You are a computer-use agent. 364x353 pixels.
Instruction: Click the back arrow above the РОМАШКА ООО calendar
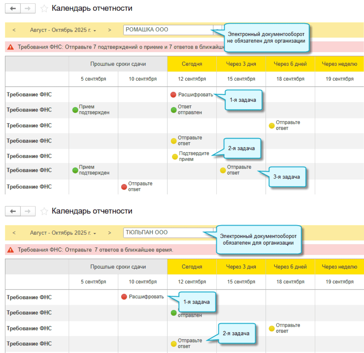(x=13, y=8)
